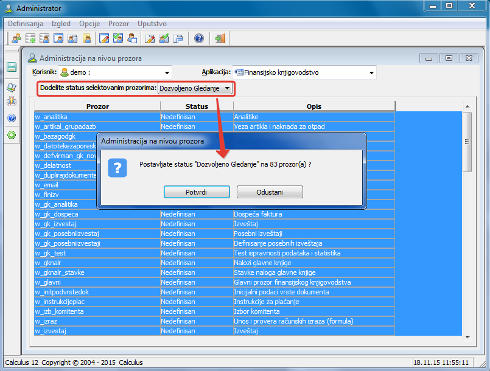Click the table with green plus icon

[30, 38]
